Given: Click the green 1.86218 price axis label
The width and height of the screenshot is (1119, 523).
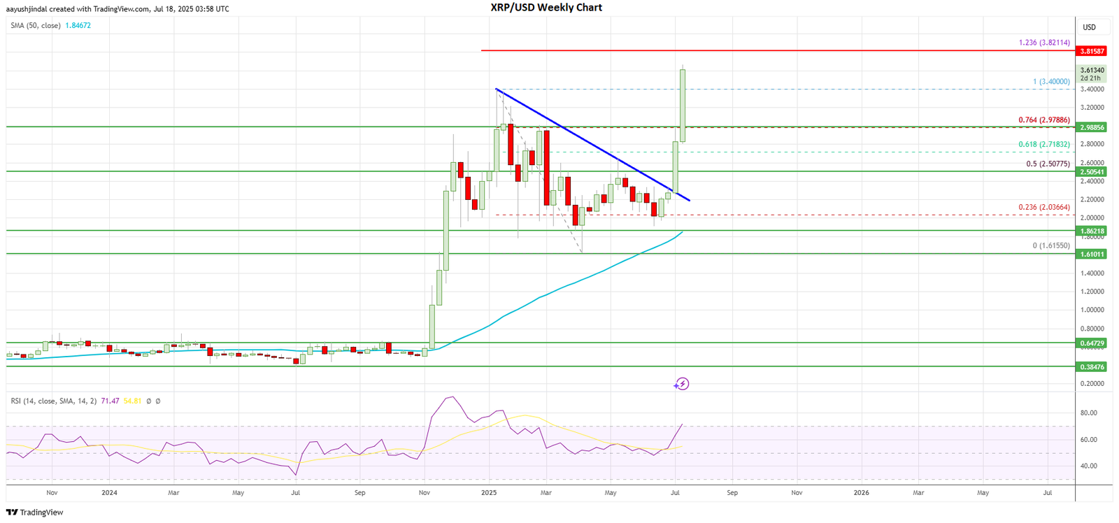Looking at the screenshot, I should [1092, 231].
